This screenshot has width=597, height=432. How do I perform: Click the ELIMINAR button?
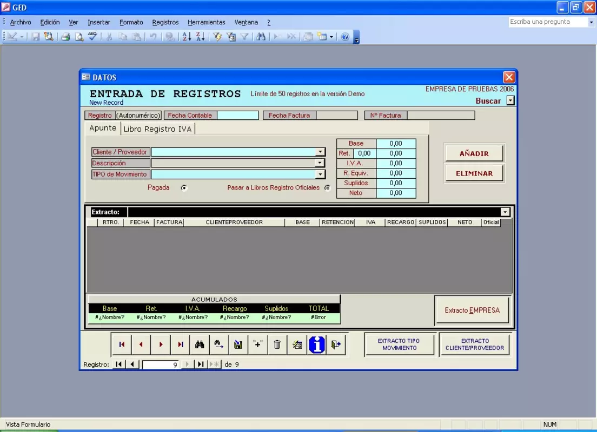[474, 173]
